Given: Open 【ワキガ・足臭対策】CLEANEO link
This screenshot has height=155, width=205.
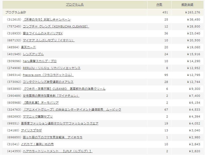Looking at the screenshot, I should click(x=64, y=89).
